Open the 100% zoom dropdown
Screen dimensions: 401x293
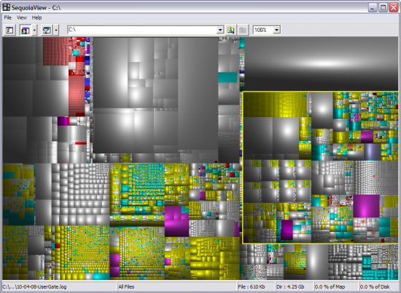(276, 30)
